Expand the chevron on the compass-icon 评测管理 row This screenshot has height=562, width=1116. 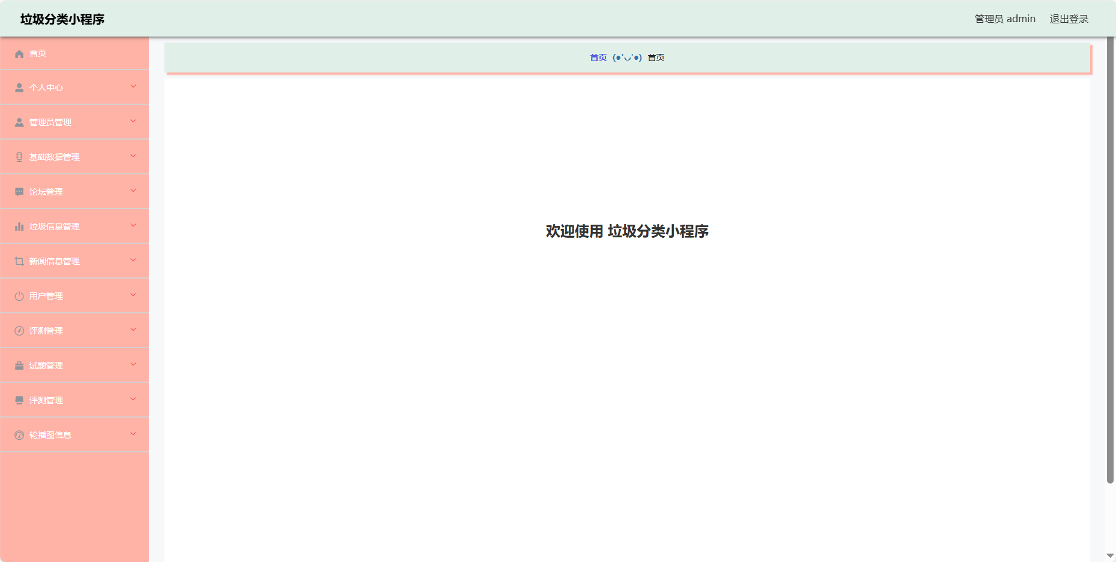click(x=133, y=330)
